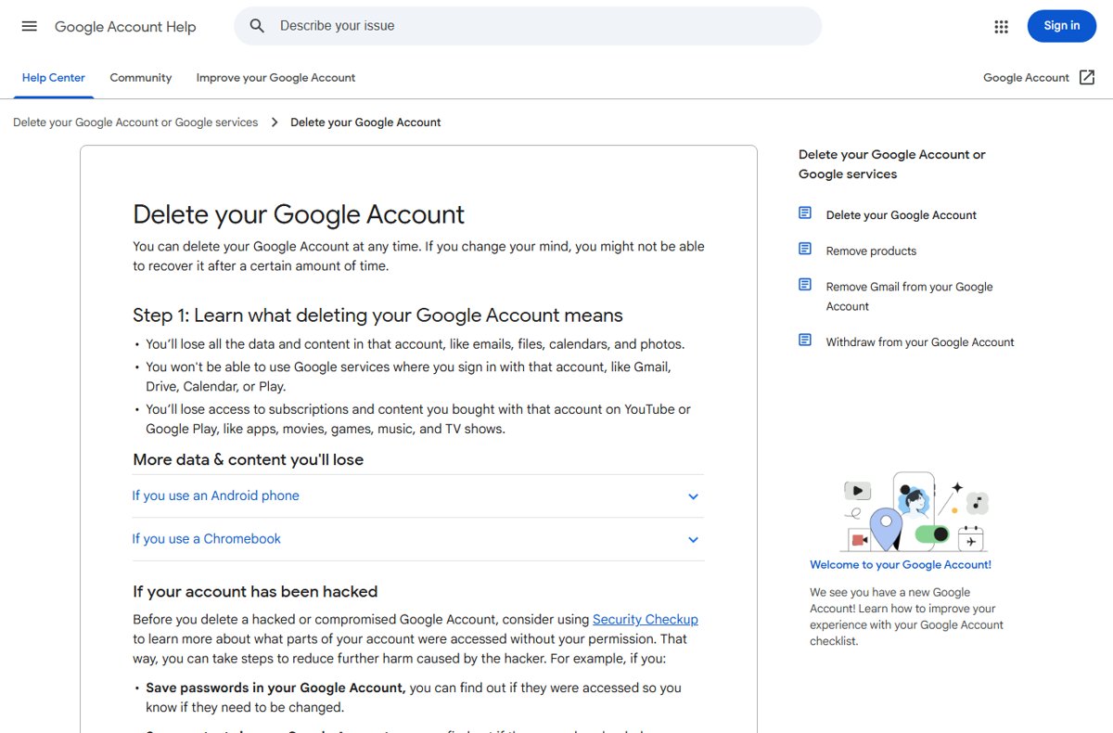Click the article icon beside Remove Gmail
The image size is (1113, 733).
click(x=805, y=286)
